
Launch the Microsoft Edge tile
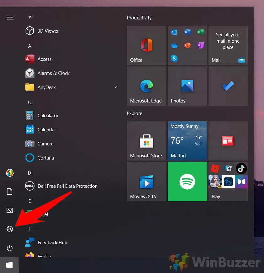(146, 86)
